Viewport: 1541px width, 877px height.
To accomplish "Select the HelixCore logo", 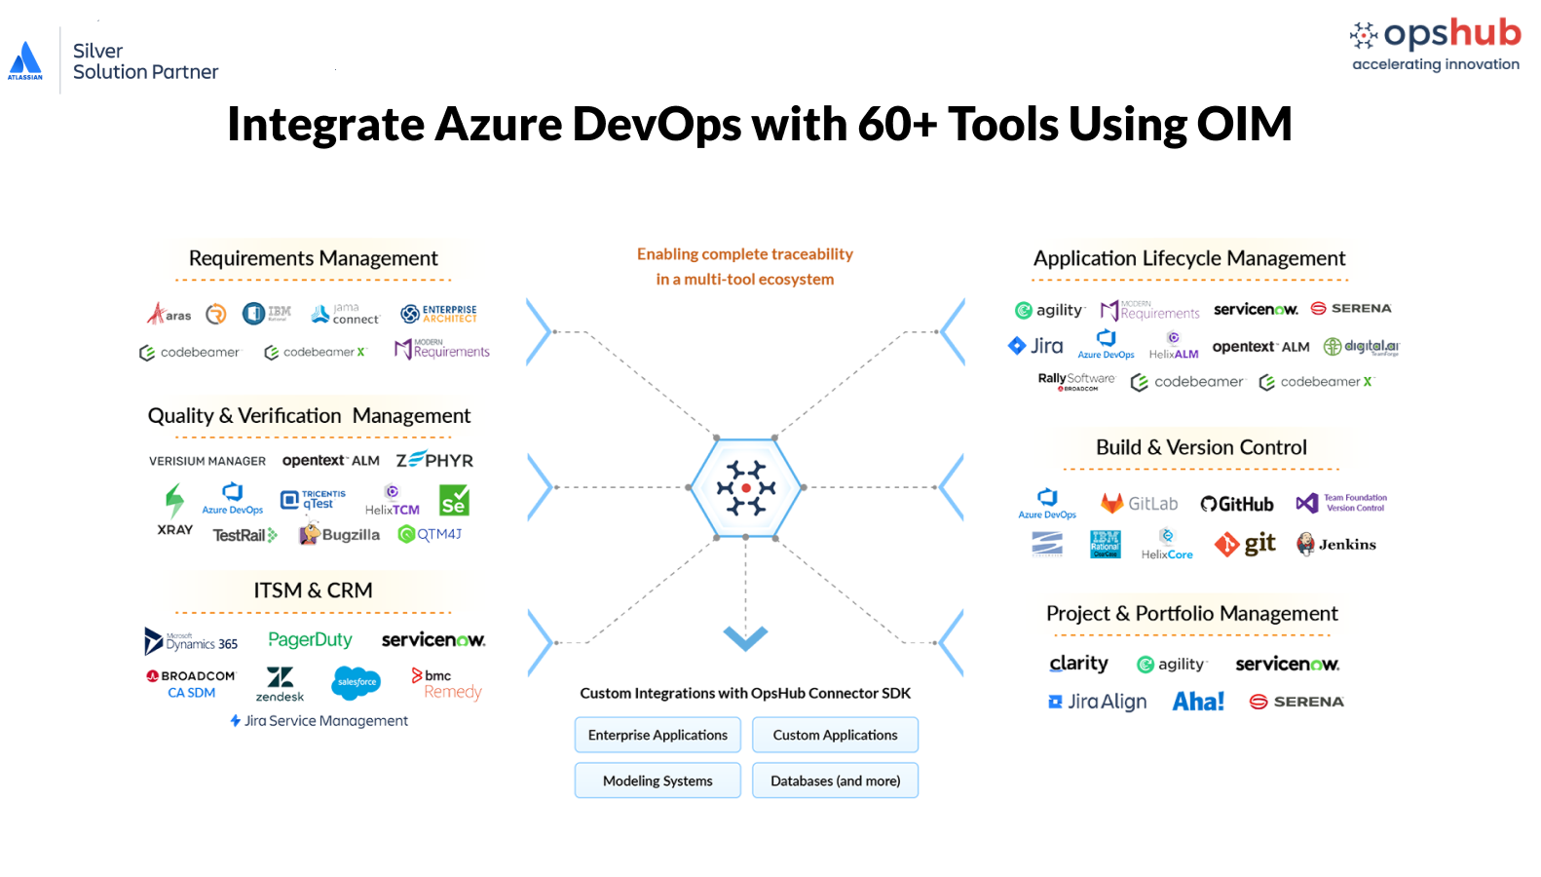I will (x=1167, y=544).
